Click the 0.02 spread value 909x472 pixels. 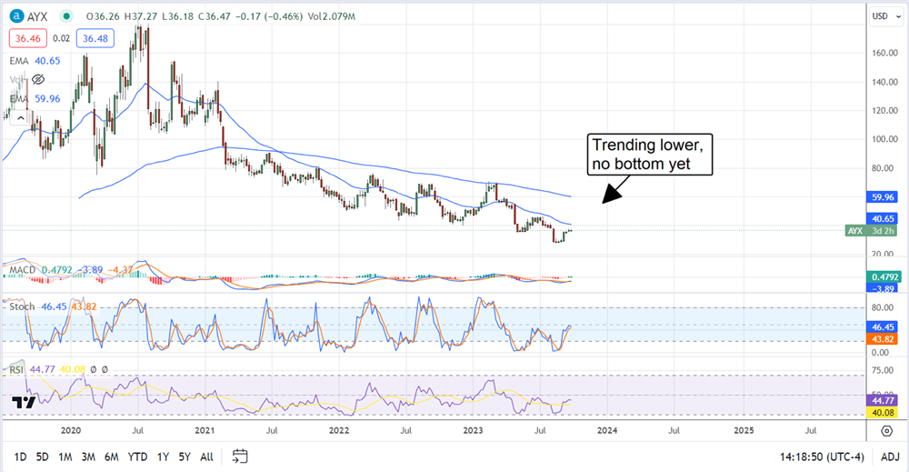click(62, 39)
